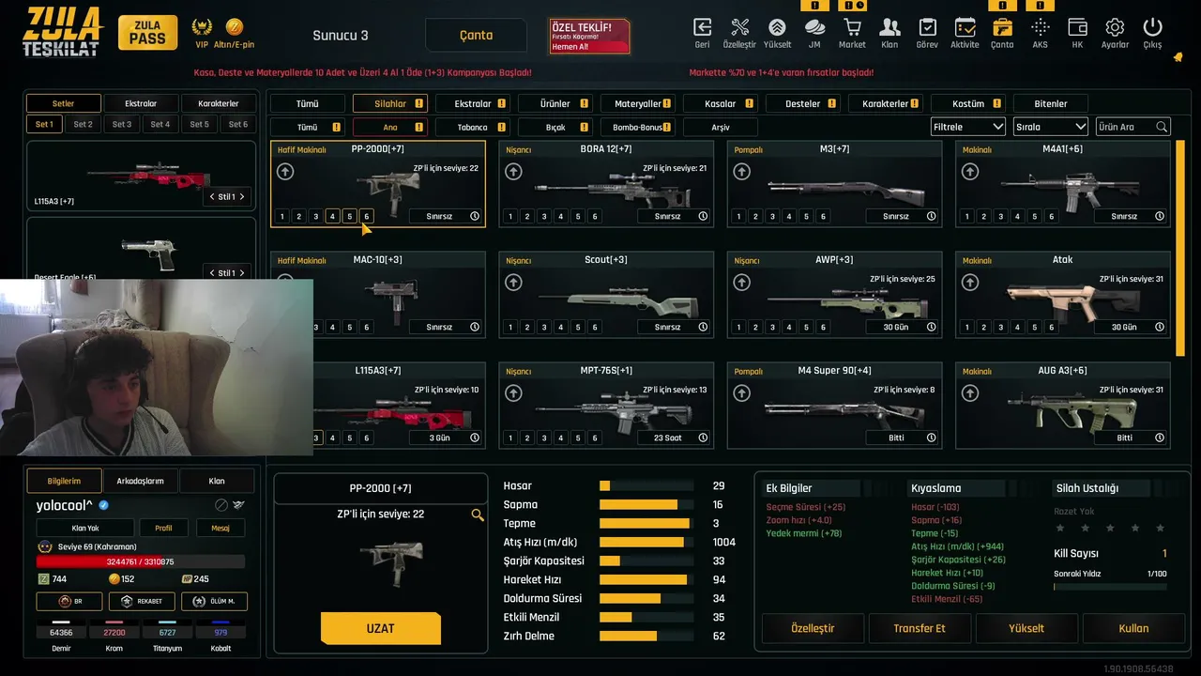This screenshot has width=1201, height=676.
Task: Click next style arrow for Desert Eagle
Action: [242, 273]
